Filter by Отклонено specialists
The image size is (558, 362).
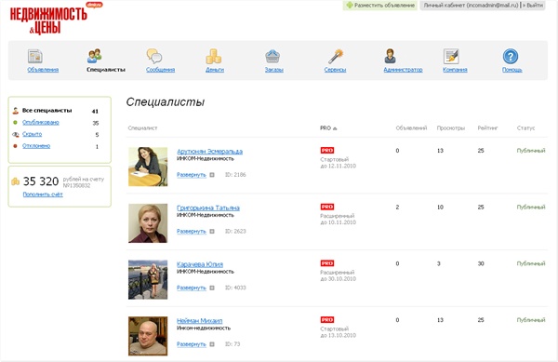36,146
